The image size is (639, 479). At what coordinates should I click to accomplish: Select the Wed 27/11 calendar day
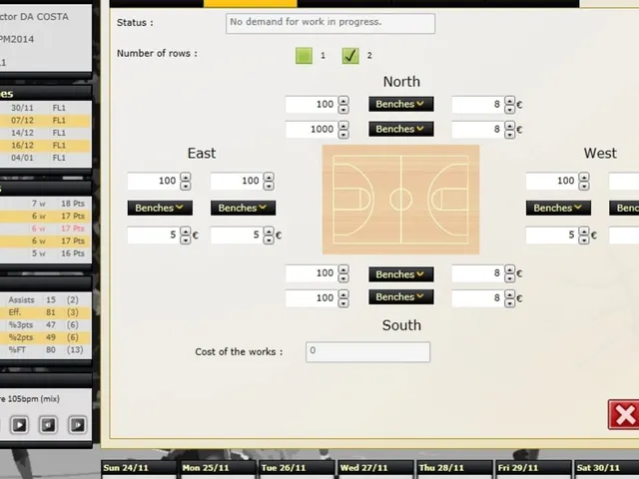tap(375, 470)
